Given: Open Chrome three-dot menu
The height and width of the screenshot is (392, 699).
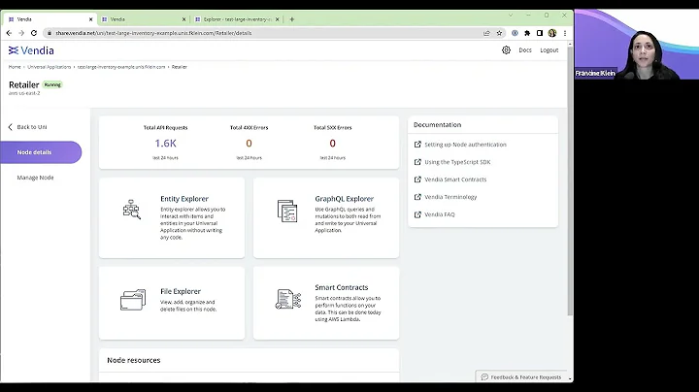Looking at the screenshot, I should pos(565,33).
